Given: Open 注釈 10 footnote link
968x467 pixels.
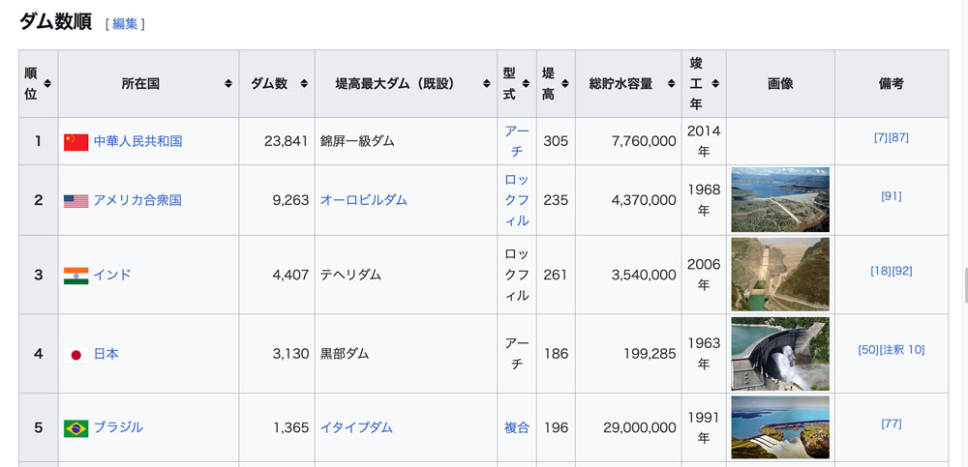Looking at the screenshot, I should coord(902,350).
